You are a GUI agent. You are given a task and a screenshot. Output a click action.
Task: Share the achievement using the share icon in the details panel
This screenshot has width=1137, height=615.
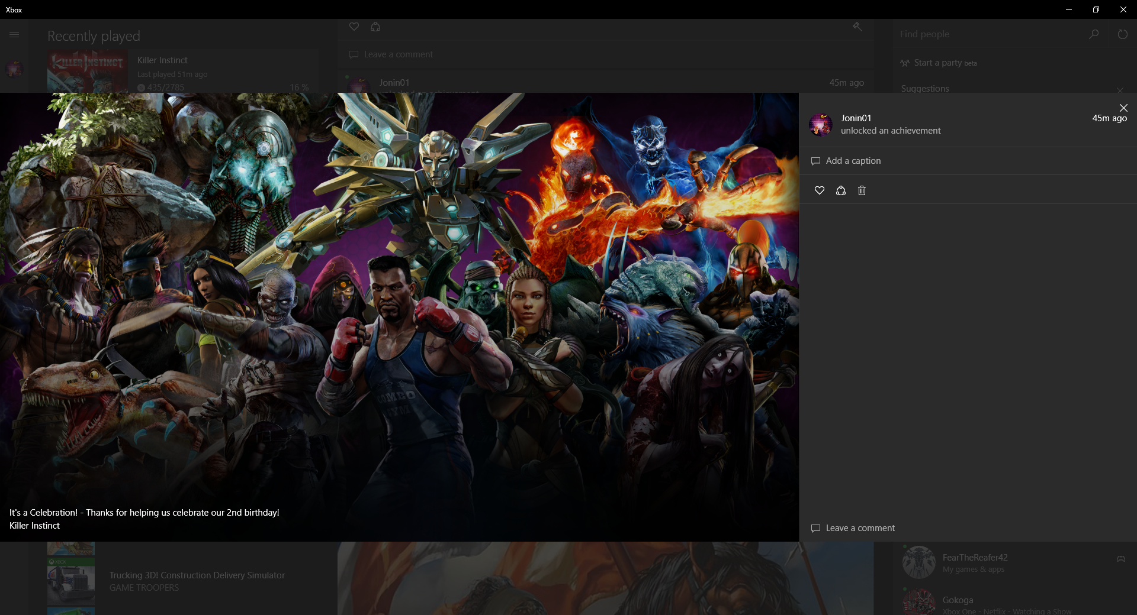841,190
